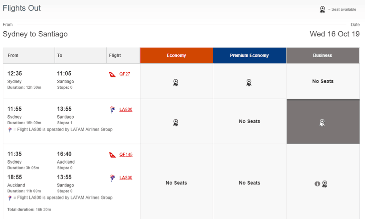
Task: Click Business seat ribbon for Auckland itinerary
Action: coord(325,184)
